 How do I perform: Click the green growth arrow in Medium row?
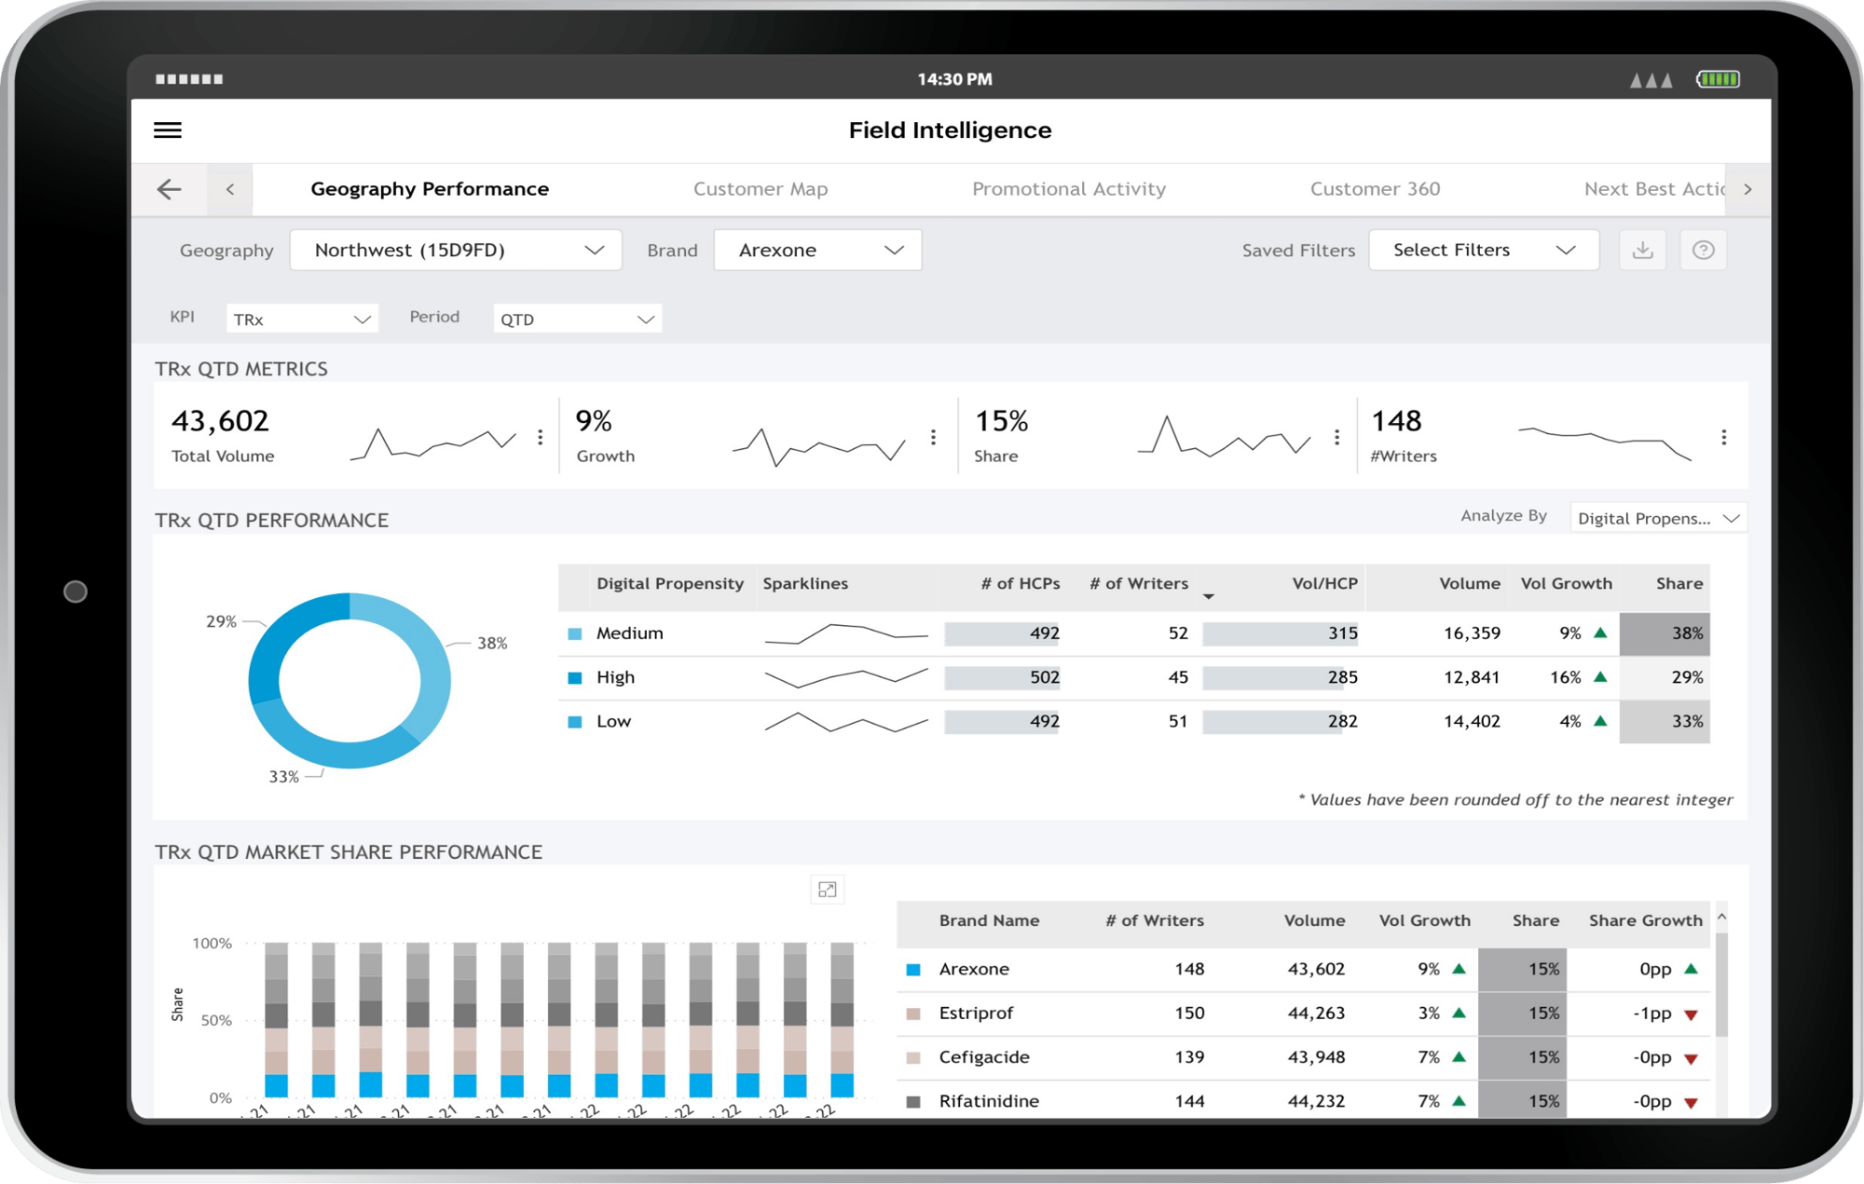tap(1600, 633)
